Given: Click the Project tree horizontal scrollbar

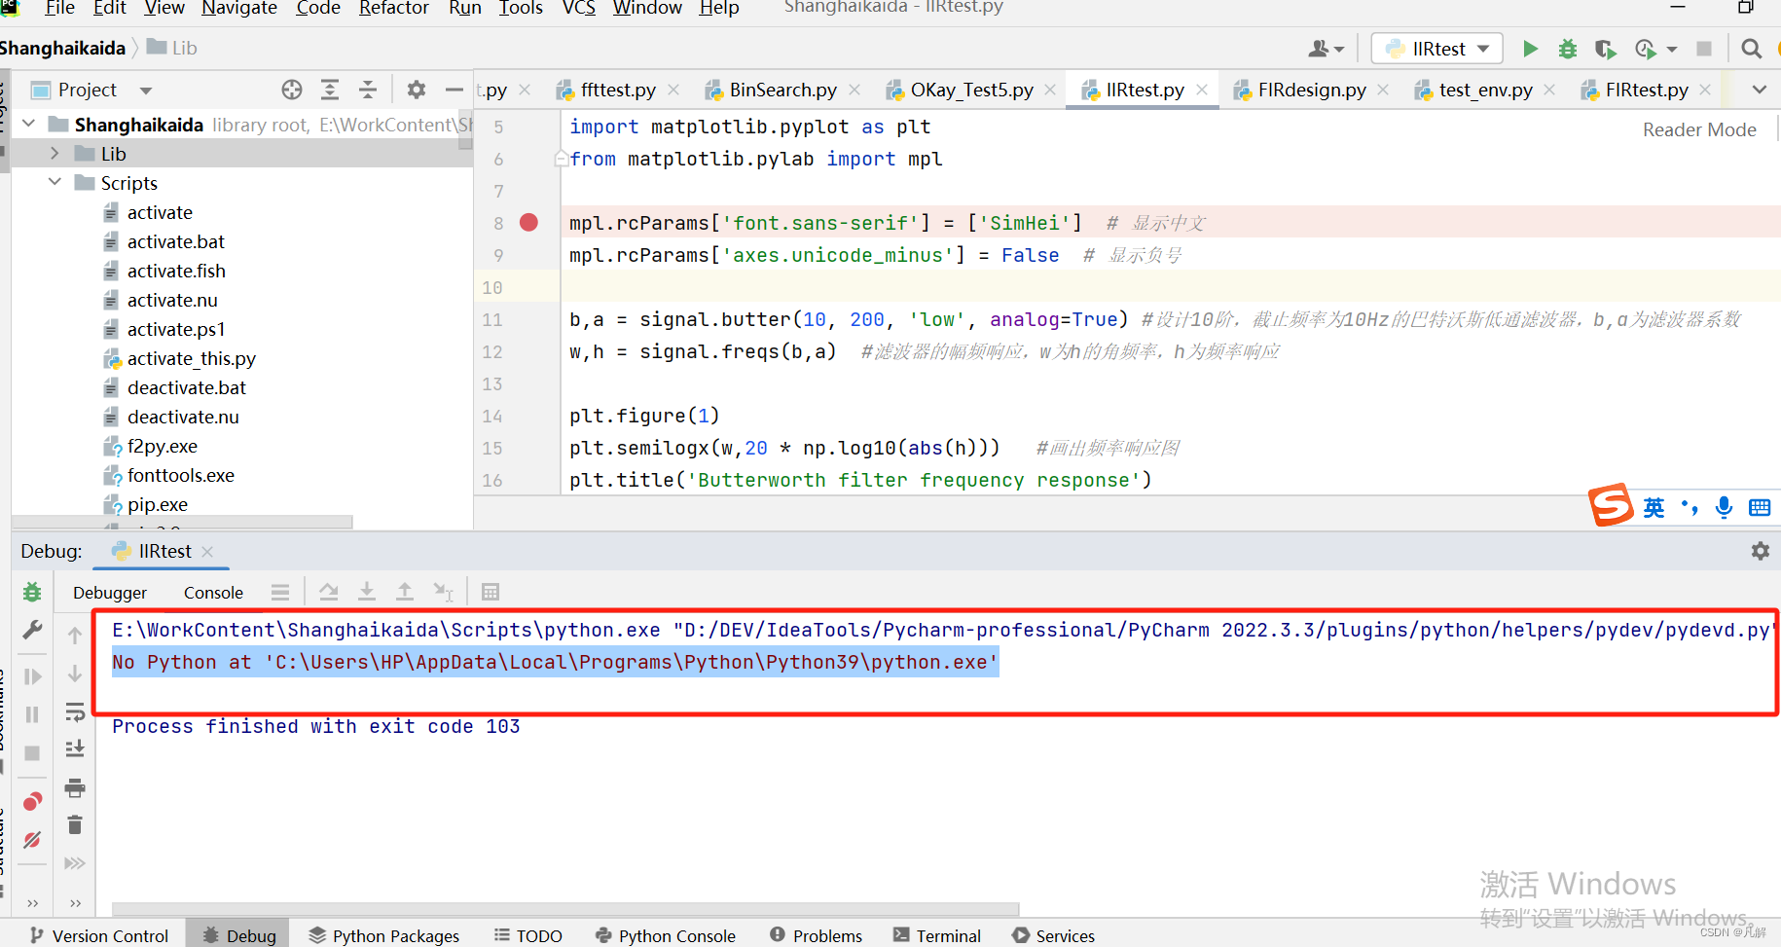Looking at the screenshot, I should point(182,523).
